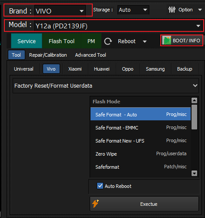
Task: Open the Backup tab
Action: [x=185, y=69]
